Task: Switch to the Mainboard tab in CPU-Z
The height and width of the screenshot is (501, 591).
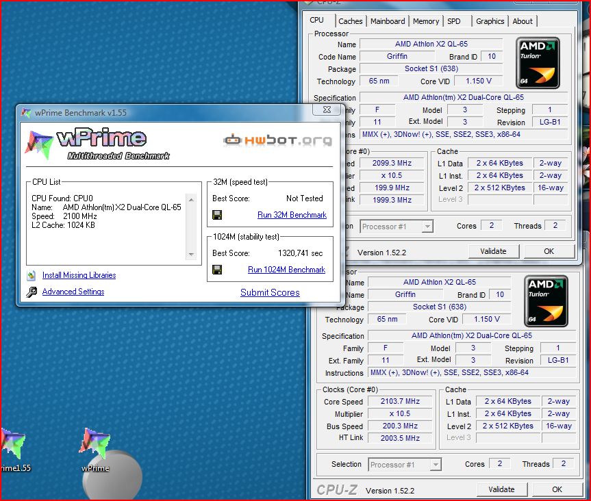Action: 388,21
